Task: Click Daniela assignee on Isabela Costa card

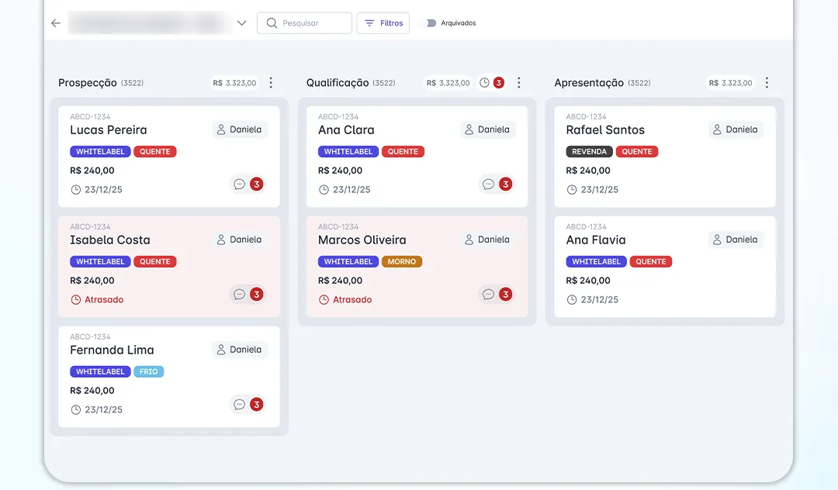Action: pos(240,240)
